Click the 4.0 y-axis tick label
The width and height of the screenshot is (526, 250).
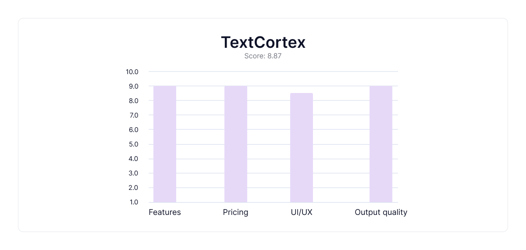pyautogui.click(x=134, y=159)
